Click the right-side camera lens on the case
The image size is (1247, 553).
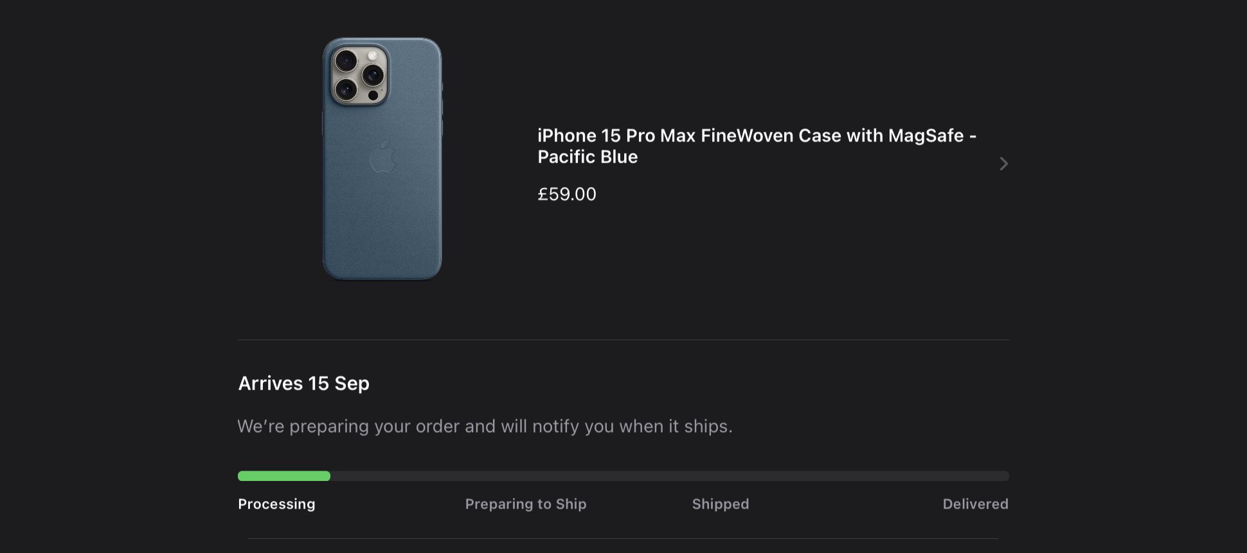point(373,75)
